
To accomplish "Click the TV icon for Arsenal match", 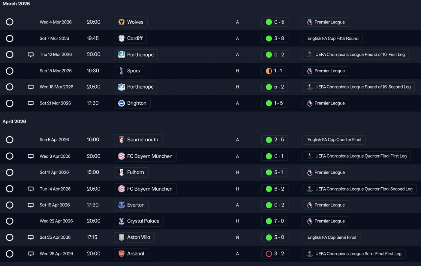I will pyautogui.click(x=31, y=254).
